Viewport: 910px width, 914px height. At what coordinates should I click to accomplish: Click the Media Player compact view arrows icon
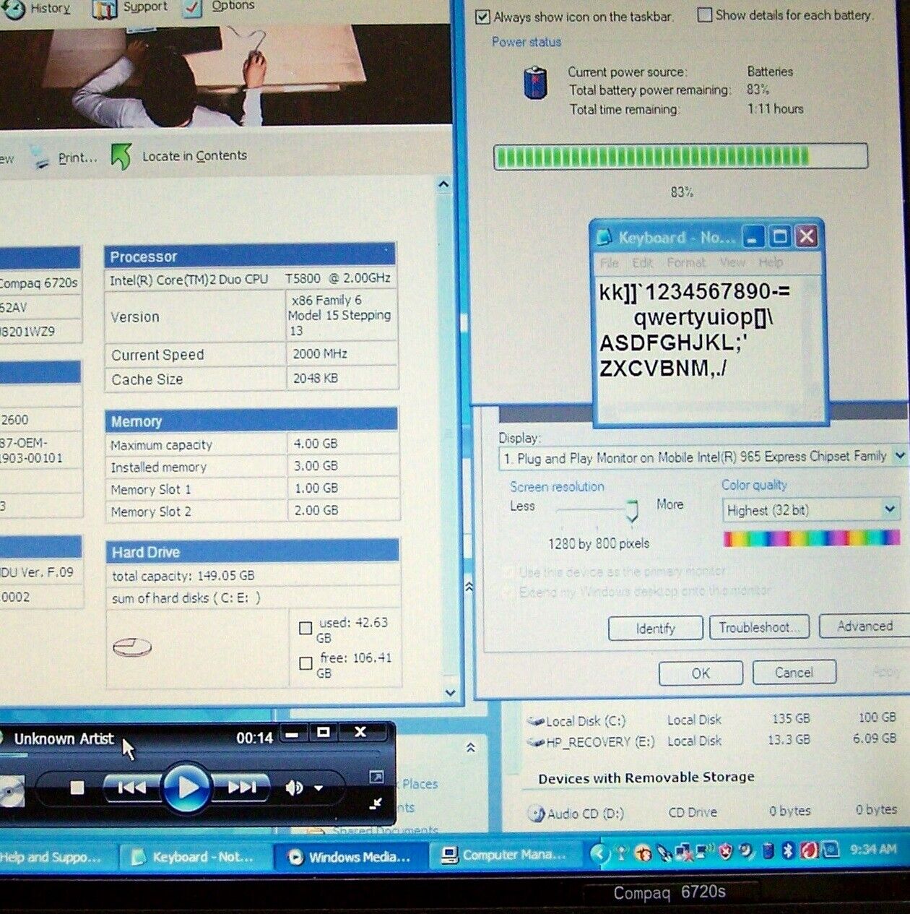[x=376, y=803]
